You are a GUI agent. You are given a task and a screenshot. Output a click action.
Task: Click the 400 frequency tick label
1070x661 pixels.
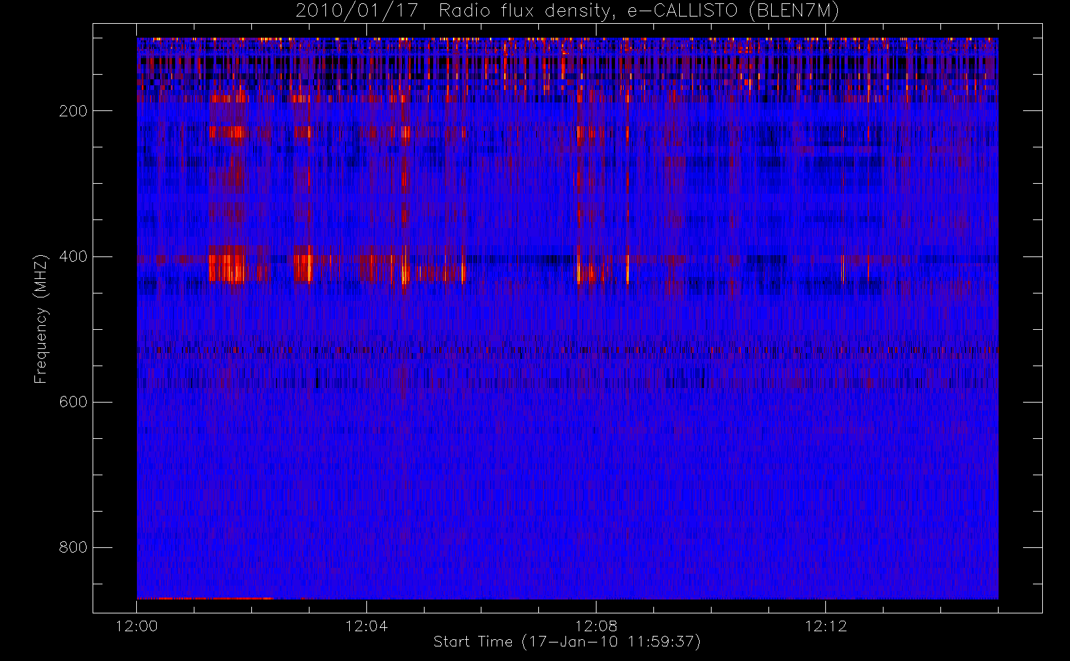point(73,256)
